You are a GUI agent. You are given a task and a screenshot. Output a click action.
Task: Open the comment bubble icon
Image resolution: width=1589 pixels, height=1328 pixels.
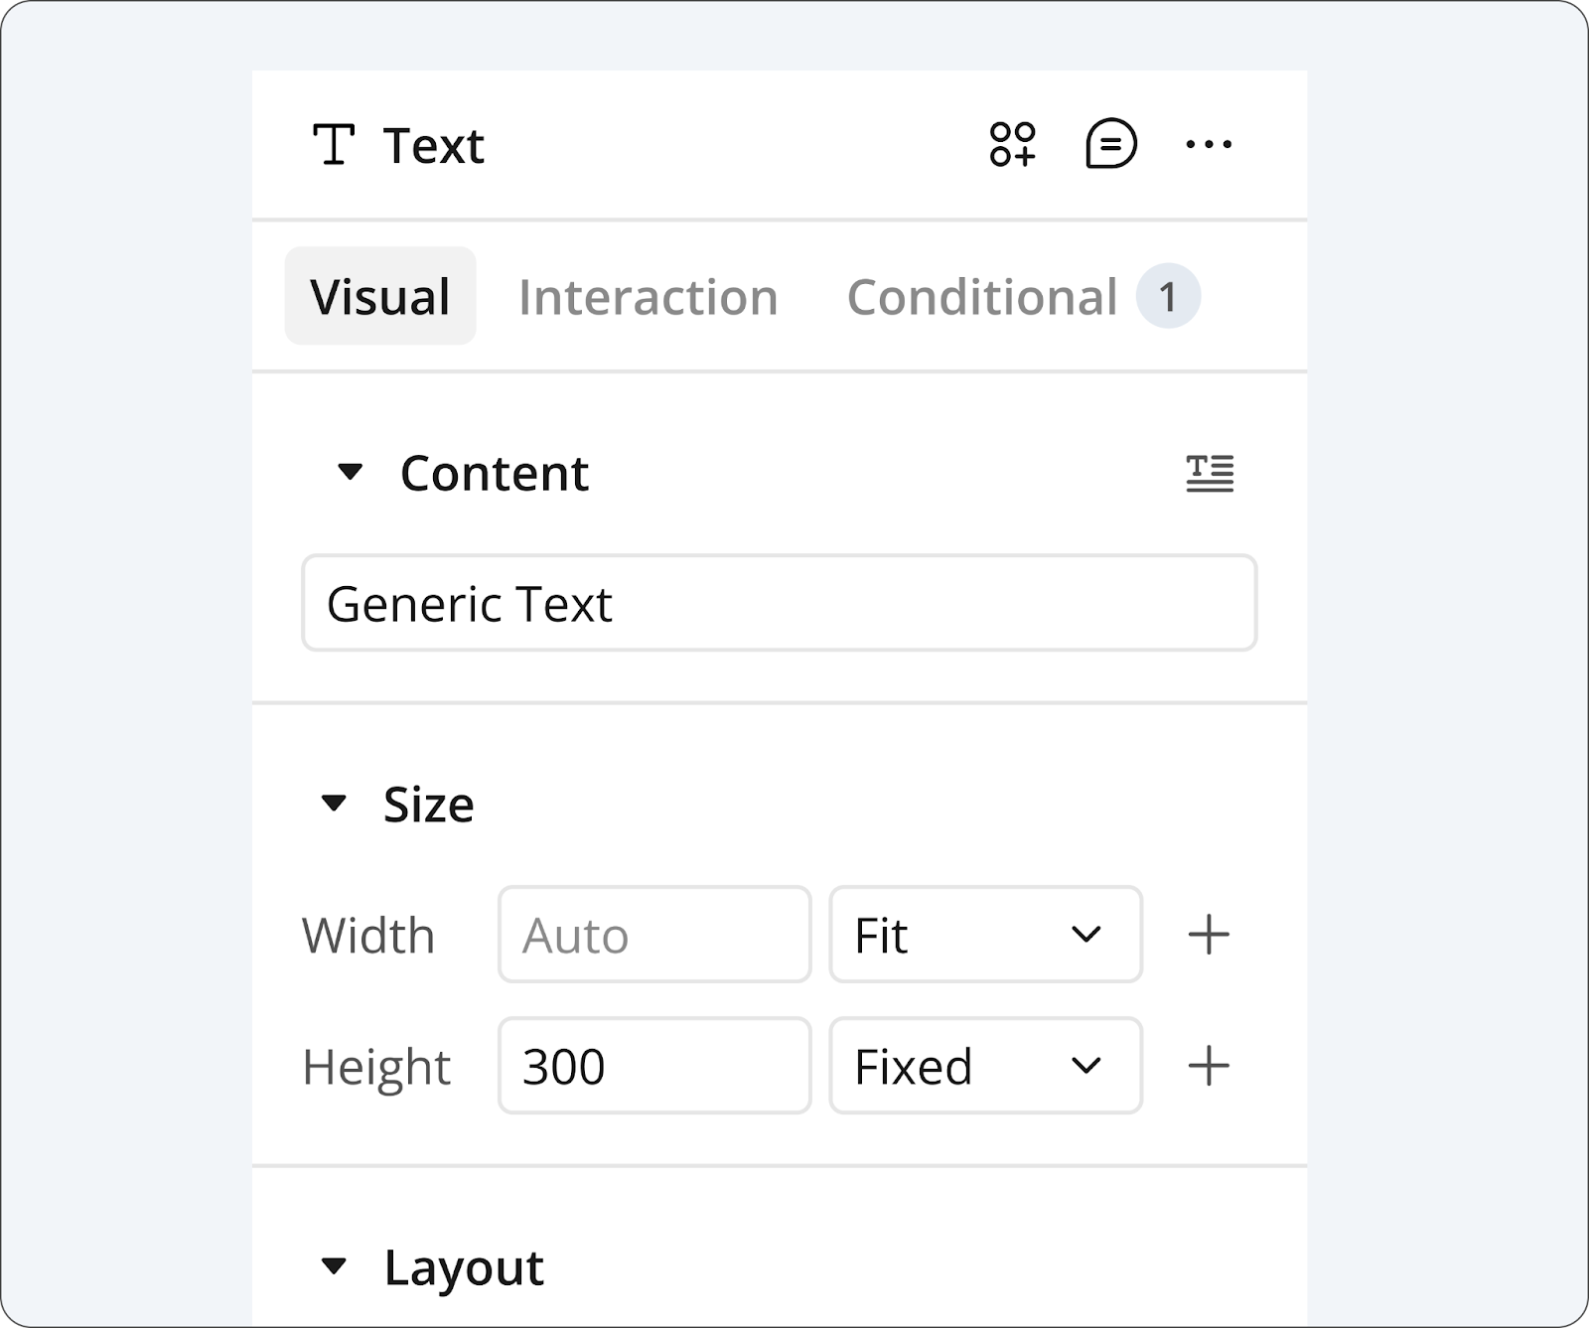1110,145
